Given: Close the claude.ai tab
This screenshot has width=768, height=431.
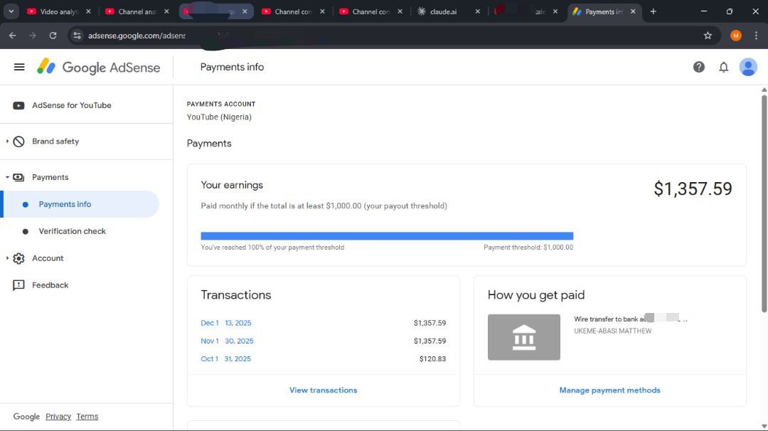Looking at the screenshot, I should (478, 11).
